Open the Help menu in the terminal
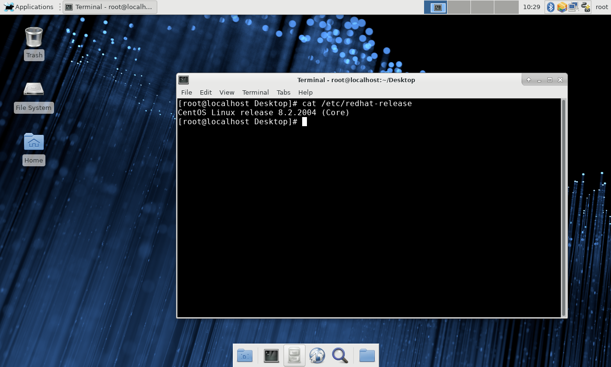The image size is (611, 367). (x=305, y=92)
